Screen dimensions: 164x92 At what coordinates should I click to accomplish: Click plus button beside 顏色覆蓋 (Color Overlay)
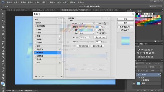(x=60, y=49)
